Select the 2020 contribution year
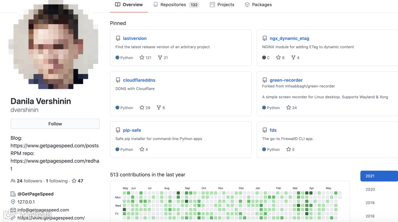Image resolution: width=398 pixels, height=222 pixels. pos(370,189)
